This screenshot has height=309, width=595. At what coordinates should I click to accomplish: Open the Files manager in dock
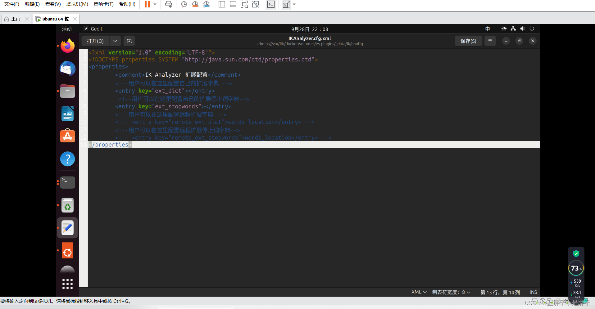(67, 91)
